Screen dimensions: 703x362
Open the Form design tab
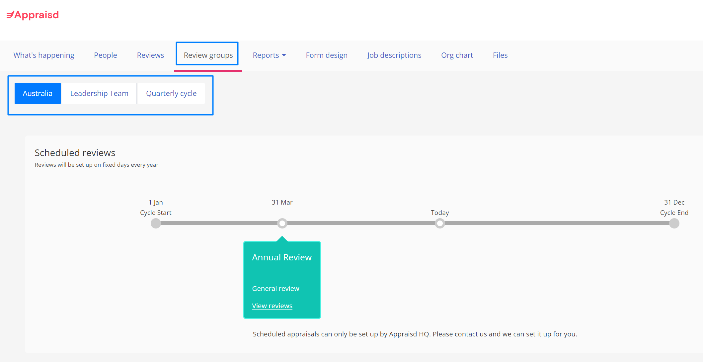327,55
